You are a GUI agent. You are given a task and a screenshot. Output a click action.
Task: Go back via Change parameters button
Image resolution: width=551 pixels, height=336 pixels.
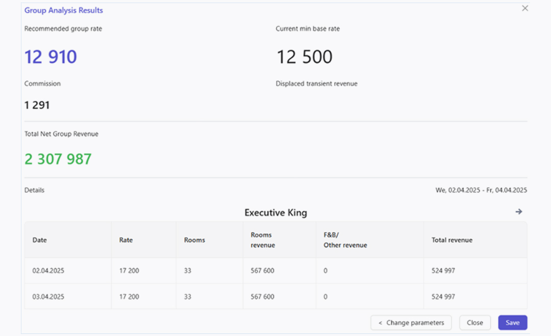[x=411, y=323]
